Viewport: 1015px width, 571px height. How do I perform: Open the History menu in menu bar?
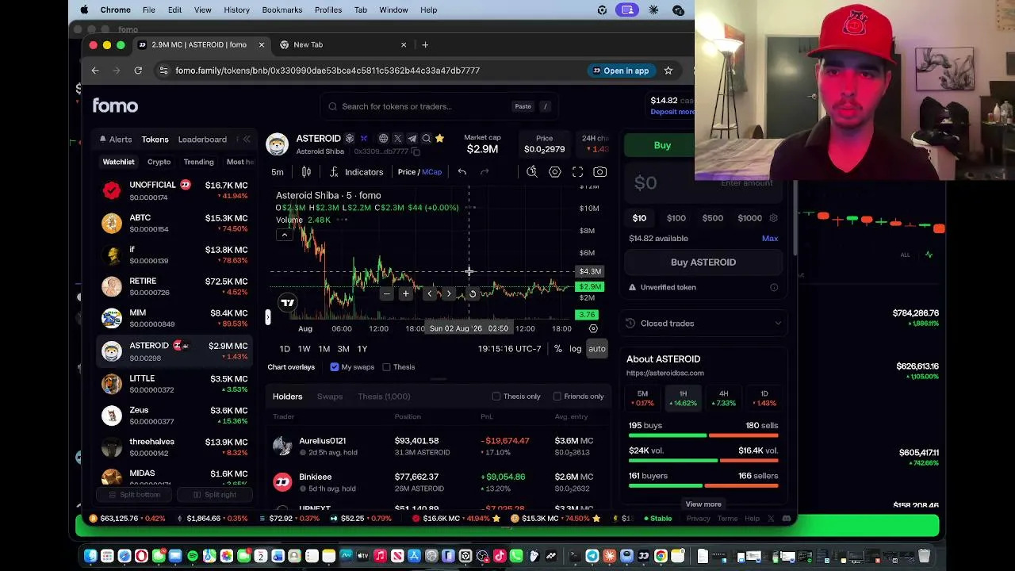point(236,10)
